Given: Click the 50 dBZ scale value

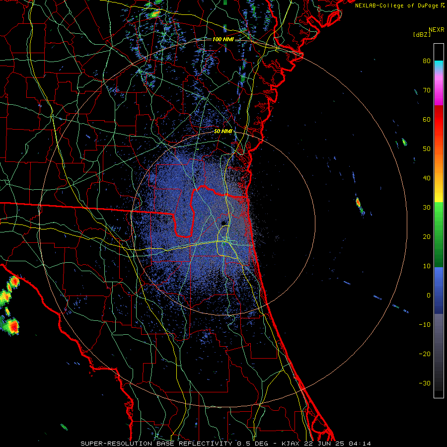Looking at the screenshot, I should (x=427, y=149).
